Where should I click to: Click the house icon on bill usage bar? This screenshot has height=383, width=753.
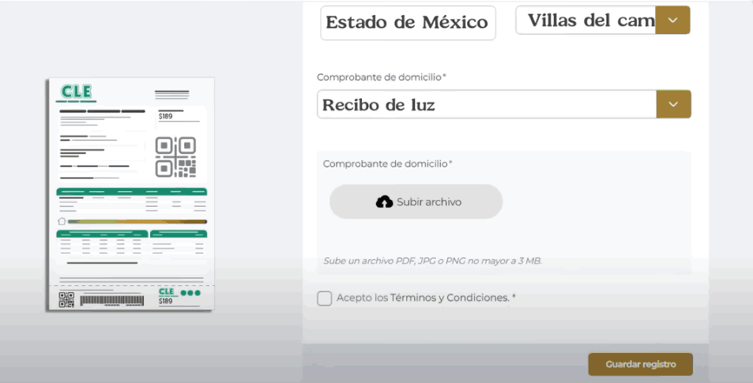[62, 221]
